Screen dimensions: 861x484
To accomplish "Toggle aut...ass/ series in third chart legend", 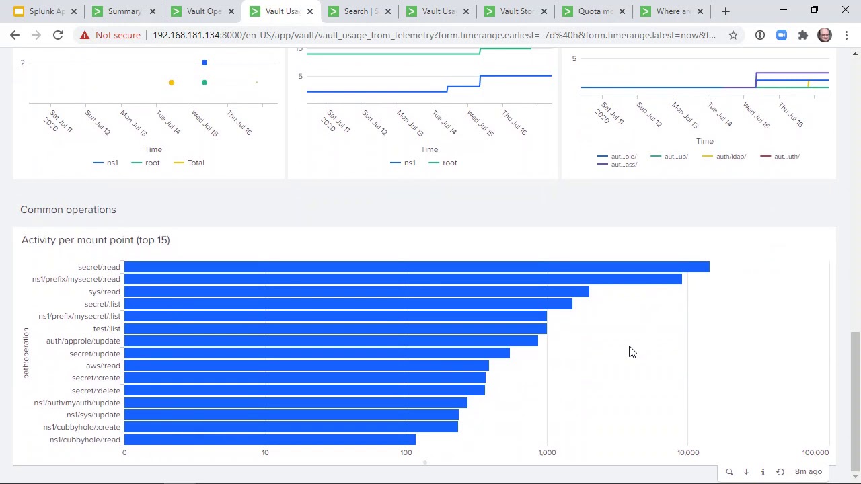I will click(x=617, y=165).
